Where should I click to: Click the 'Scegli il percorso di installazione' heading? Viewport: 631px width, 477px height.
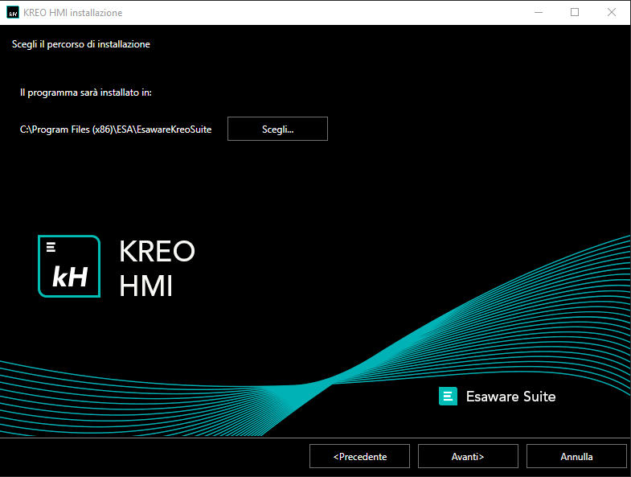pyautogui.click(x=81, y=44)
